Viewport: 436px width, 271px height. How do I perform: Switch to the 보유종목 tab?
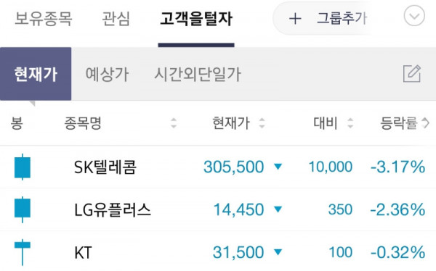(44, 19)
